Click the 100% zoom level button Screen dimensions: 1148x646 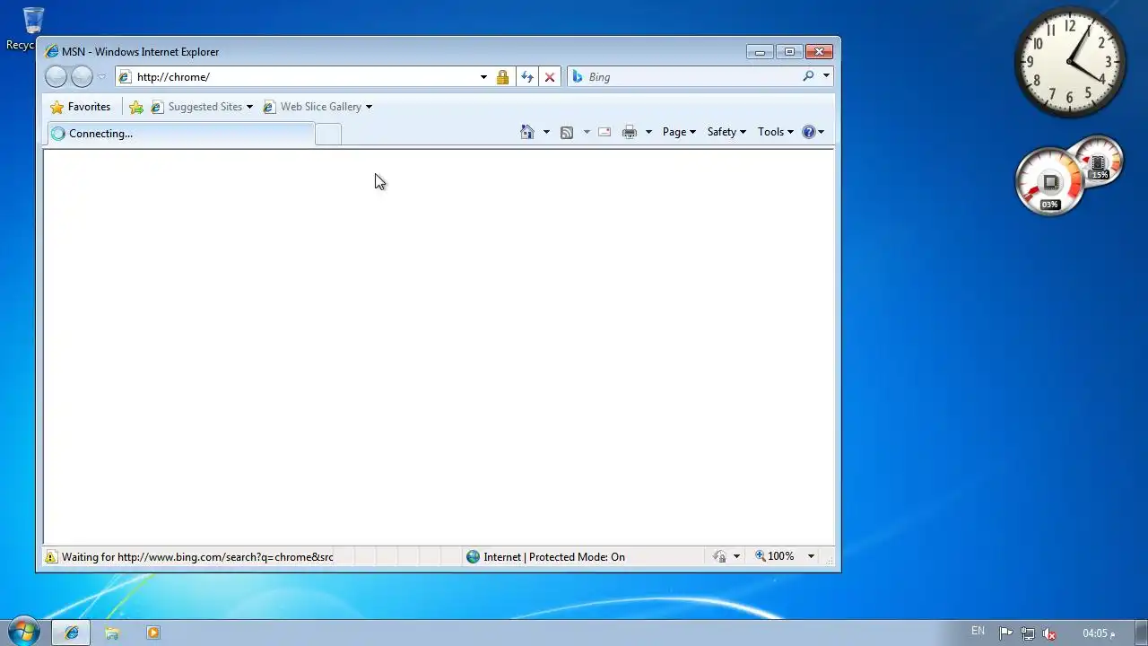pyautogui.click(x=775, y=556)
